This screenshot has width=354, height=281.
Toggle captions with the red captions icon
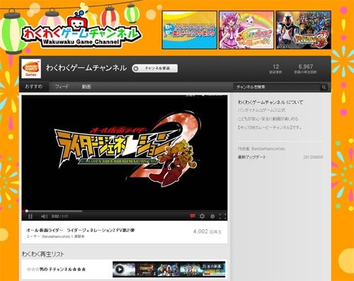pos(193,216)
